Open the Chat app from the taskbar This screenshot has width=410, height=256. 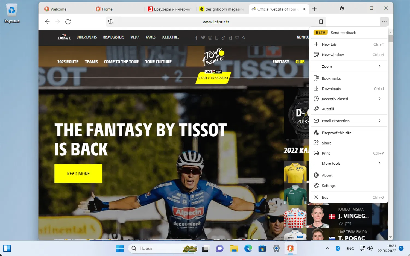click(220, 248)
